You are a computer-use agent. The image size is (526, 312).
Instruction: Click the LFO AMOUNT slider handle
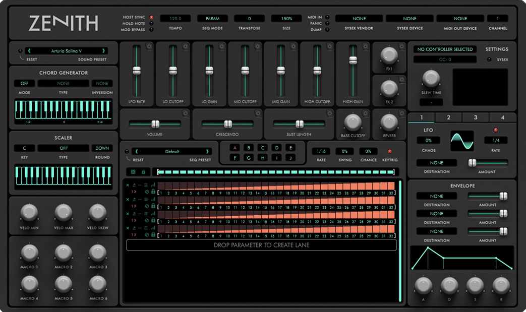pyautogui.click(x=473, y=162)
